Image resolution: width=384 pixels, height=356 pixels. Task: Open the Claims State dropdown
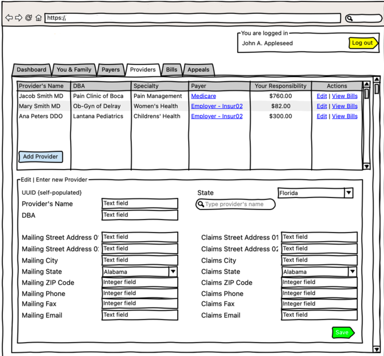[352, 272]
